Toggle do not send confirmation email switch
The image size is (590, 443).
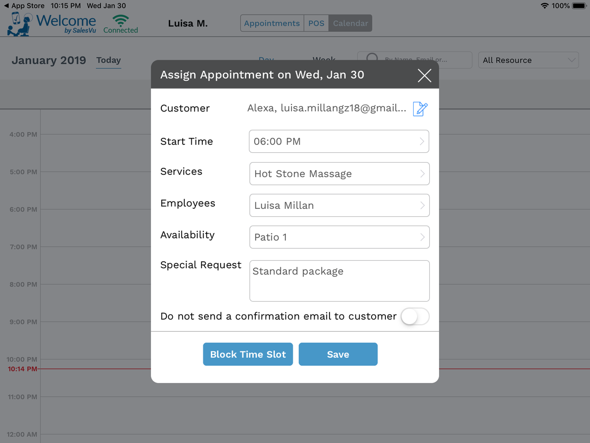pyautogui.click(x=415, y=316)
